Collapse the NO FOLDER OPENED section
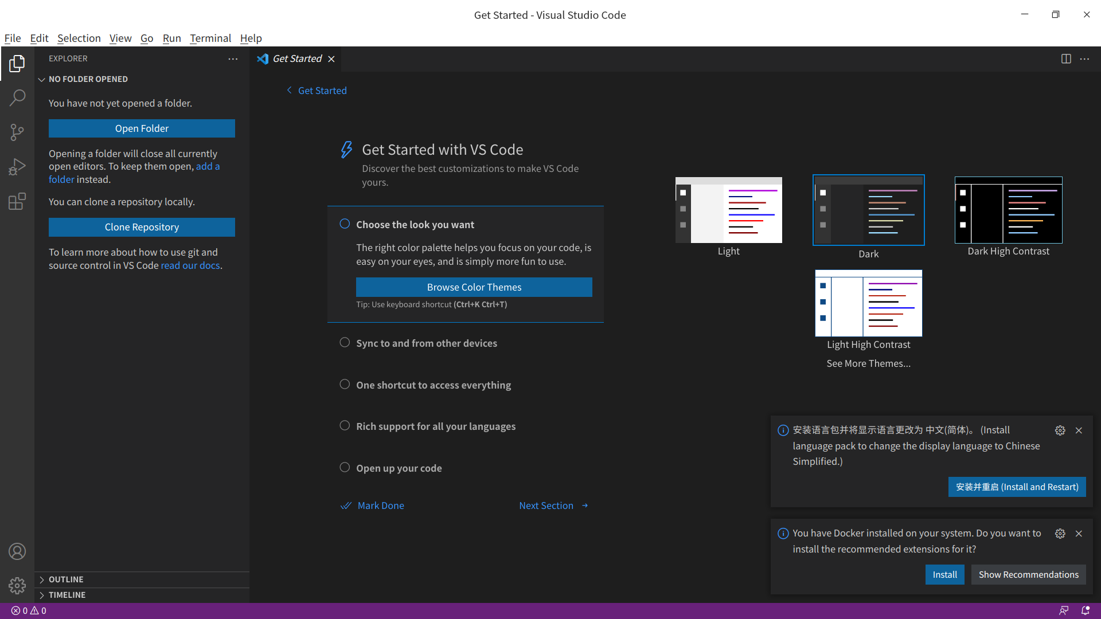 pos(88,79)
